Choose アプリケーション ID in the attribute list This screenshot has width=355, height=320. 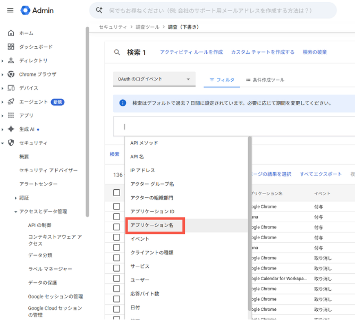(186, 212)
